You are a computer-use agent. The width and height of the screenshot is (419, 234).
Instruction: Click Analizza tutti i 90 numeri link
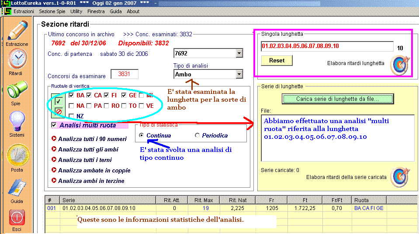(92, 139)
